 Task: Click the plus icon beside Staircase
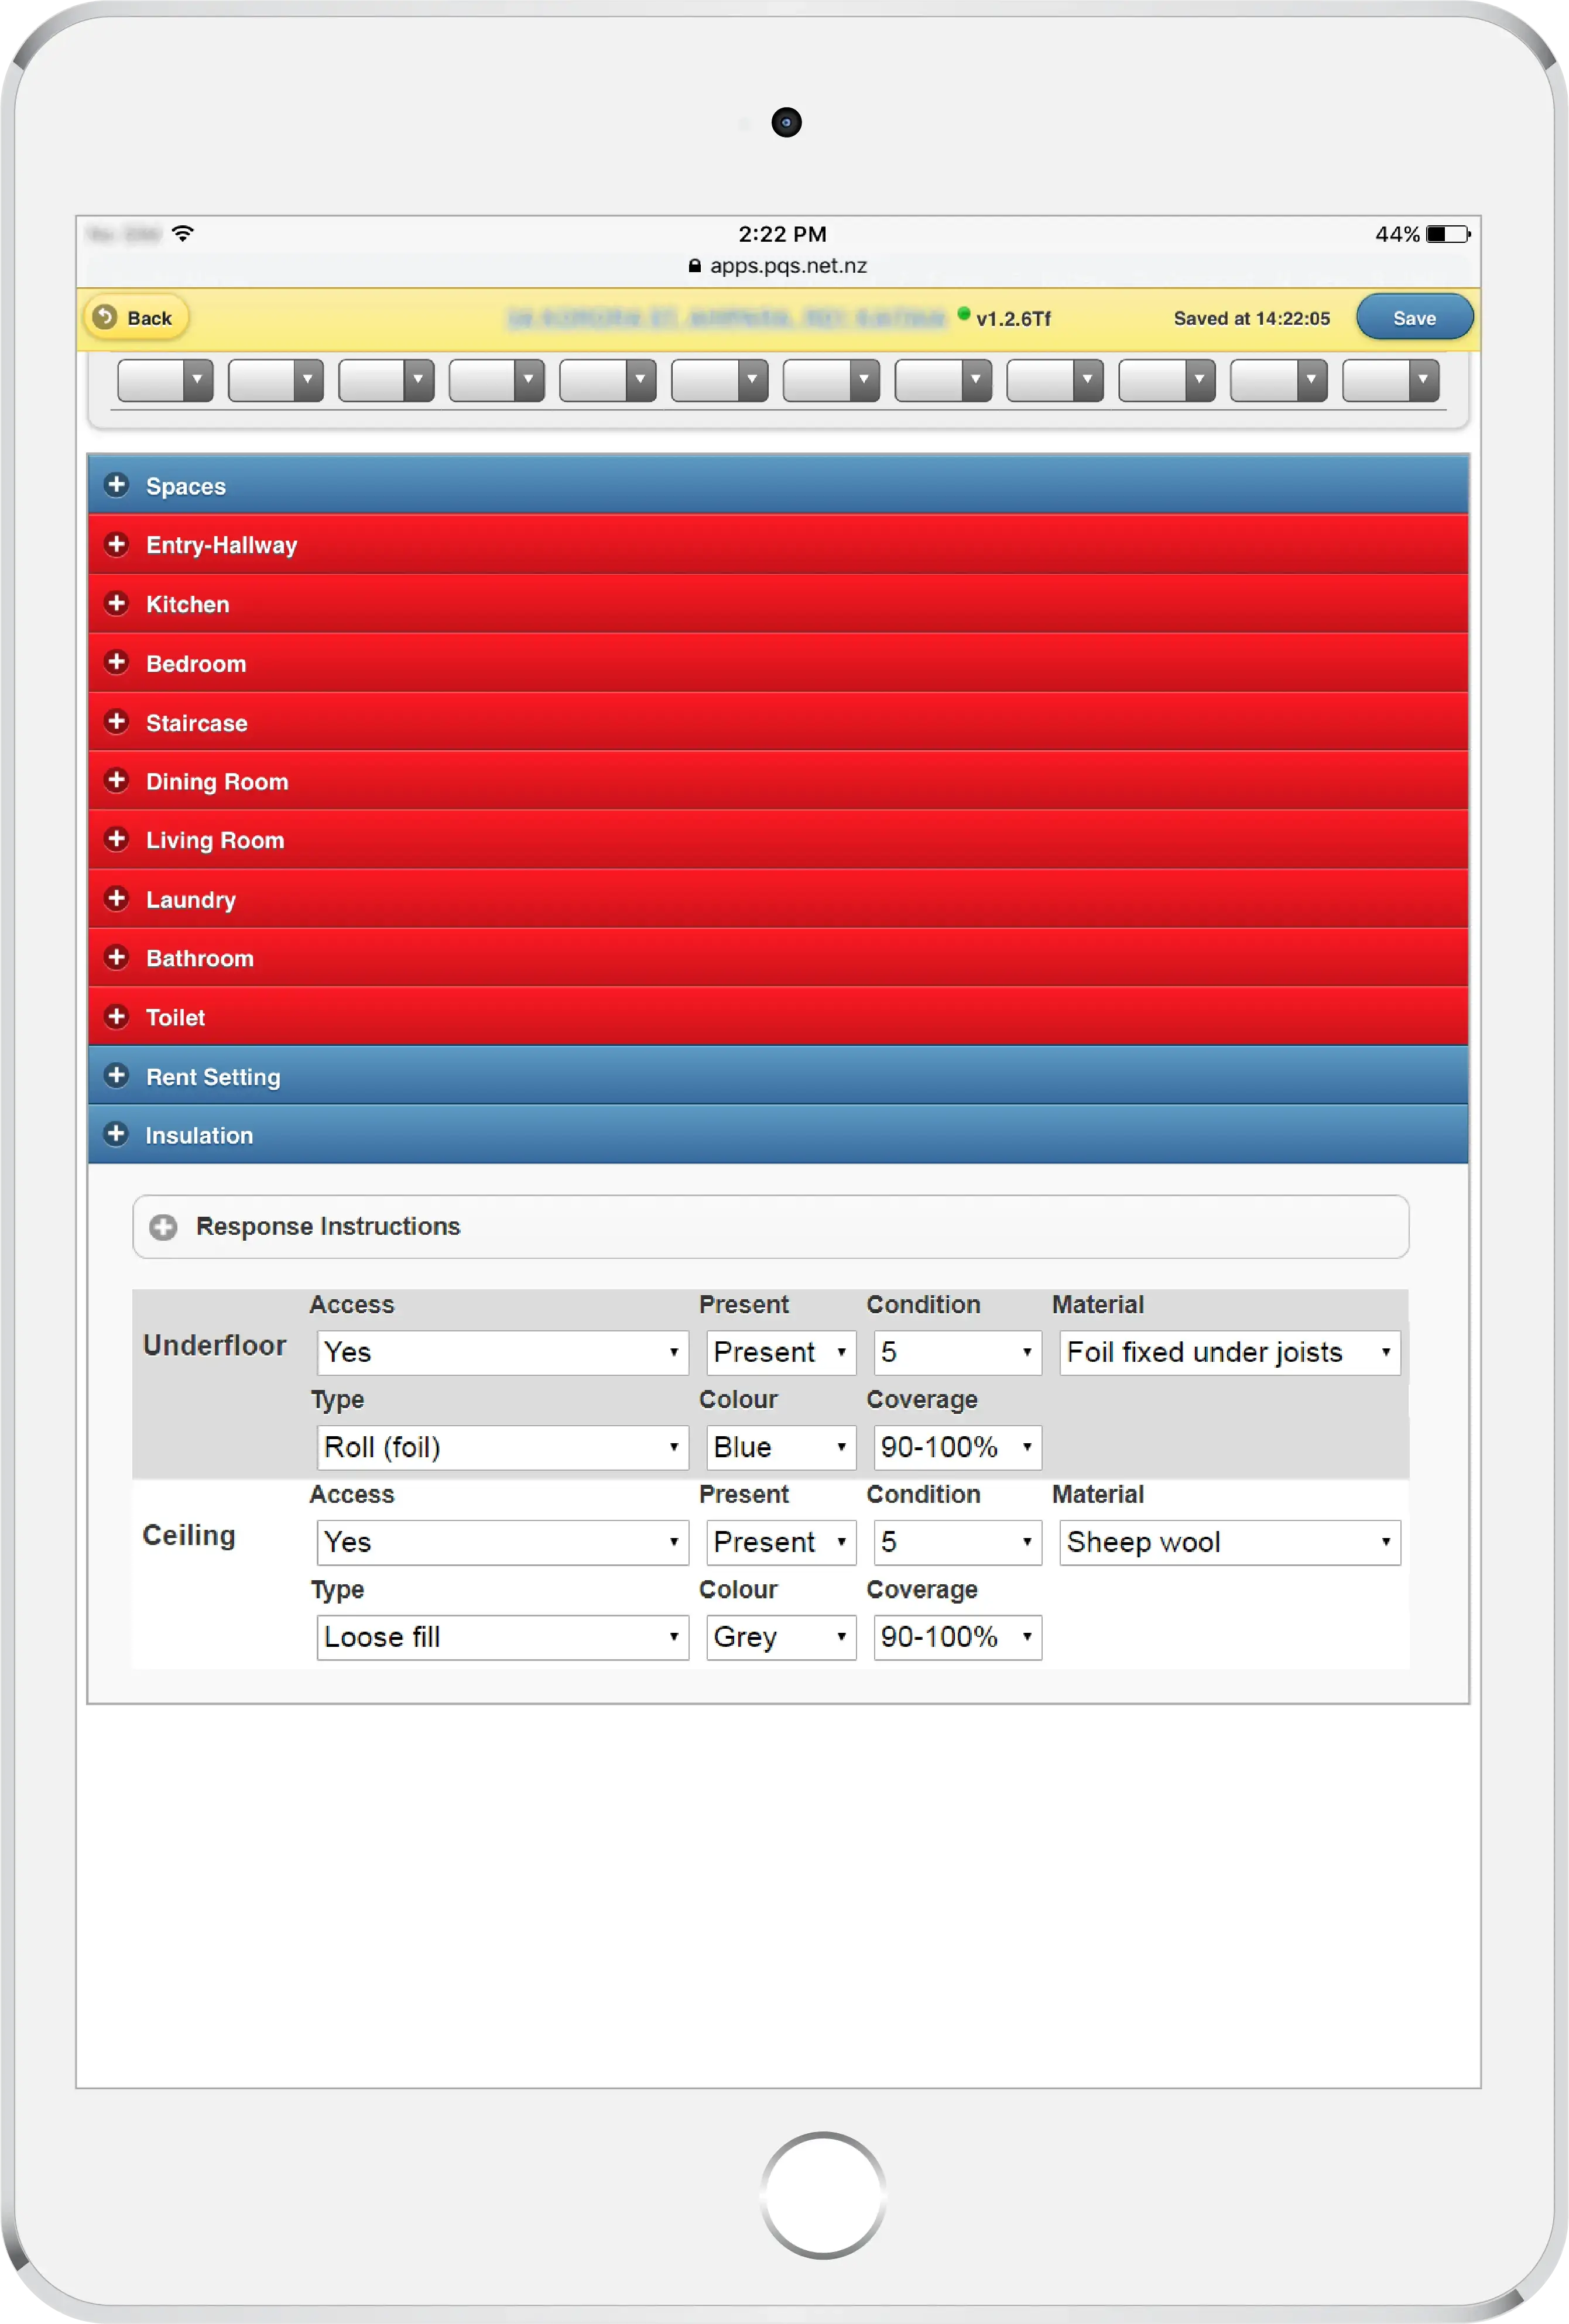pos(116,722)
